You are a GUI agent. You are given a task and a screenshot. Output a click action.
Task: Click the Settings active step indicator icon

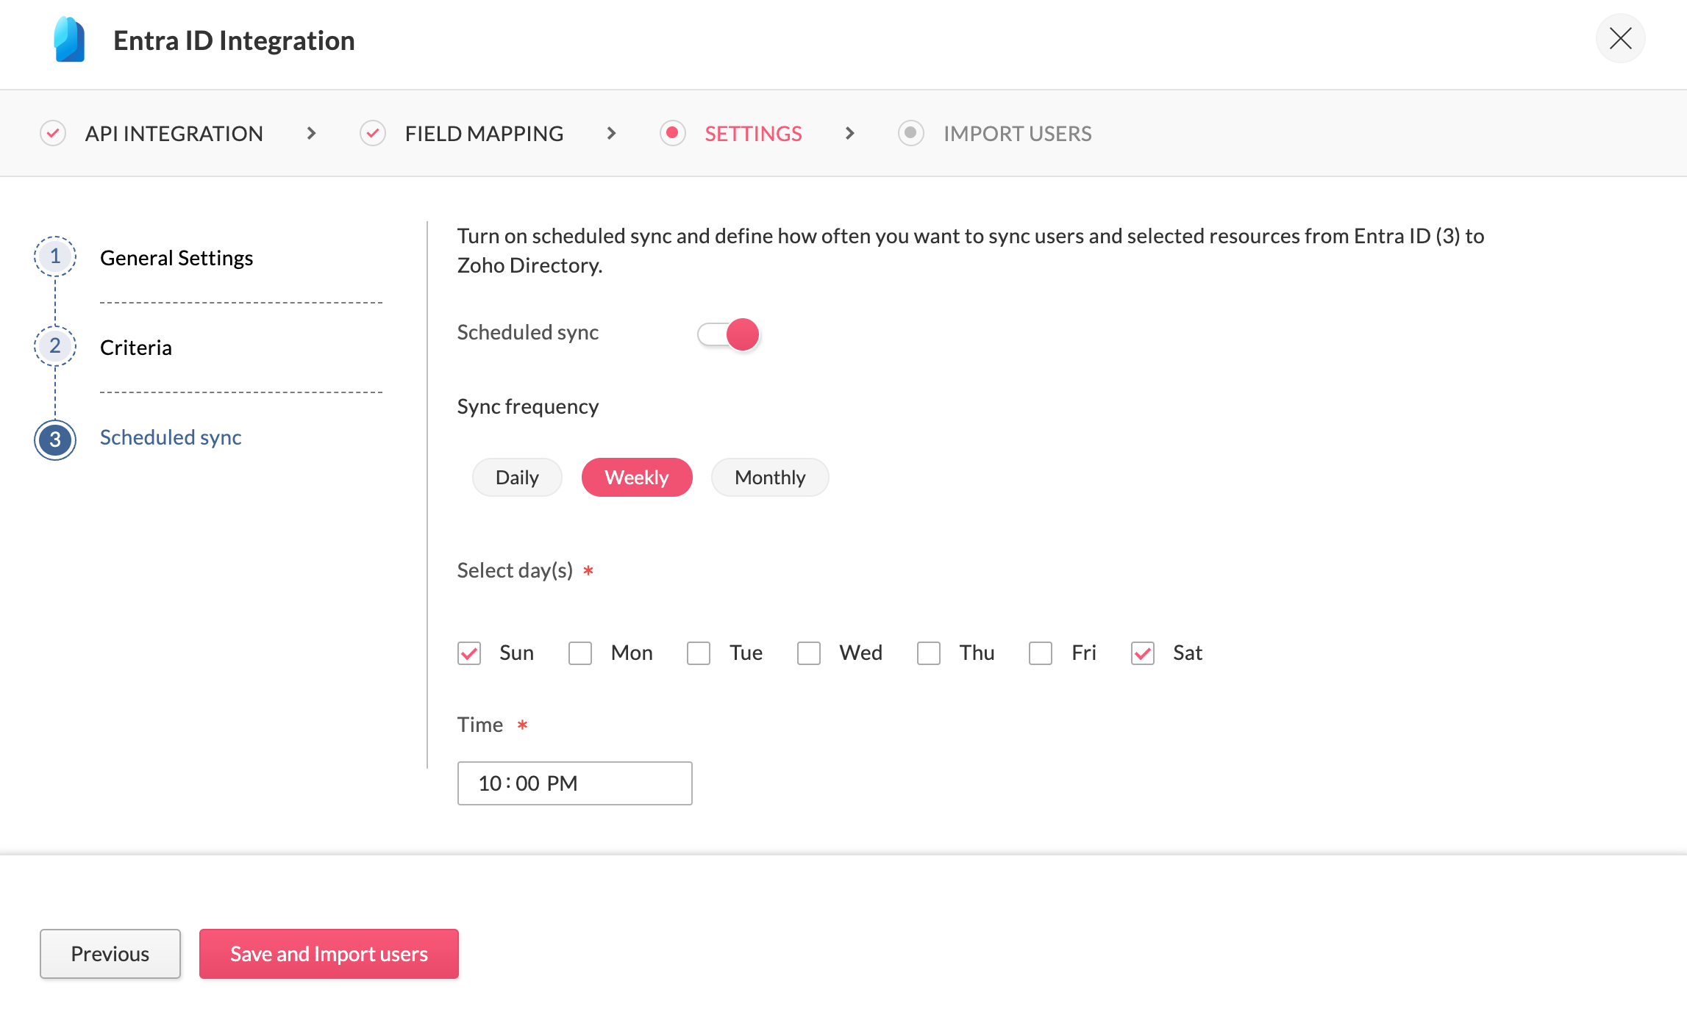[672, 134]
